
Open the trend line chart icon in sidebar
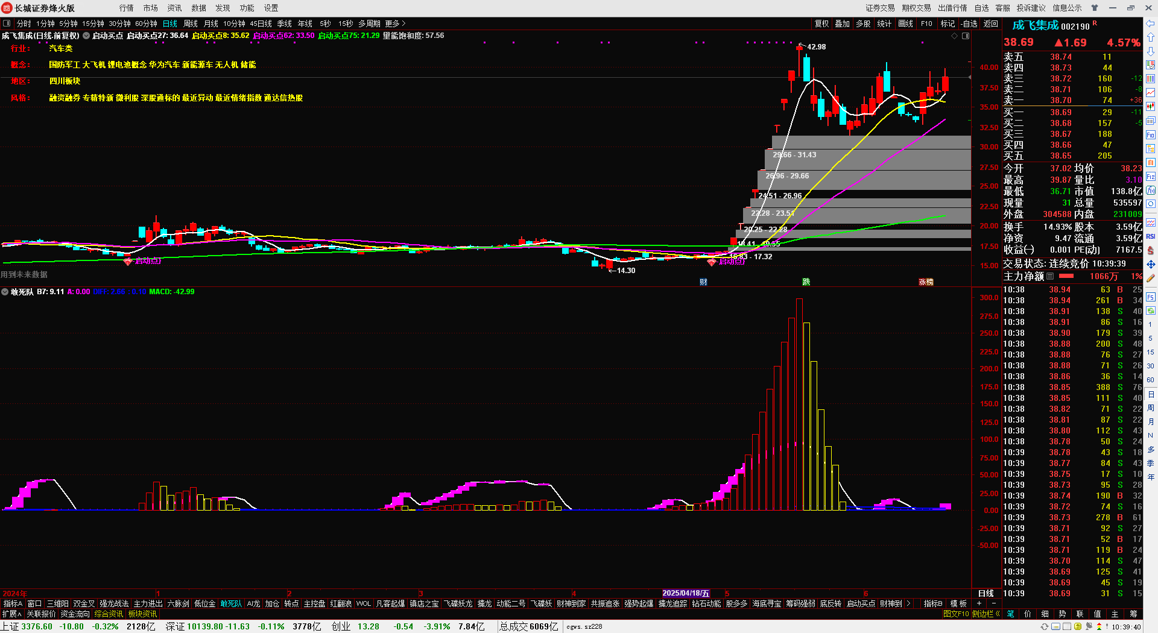pos(1151,92)
